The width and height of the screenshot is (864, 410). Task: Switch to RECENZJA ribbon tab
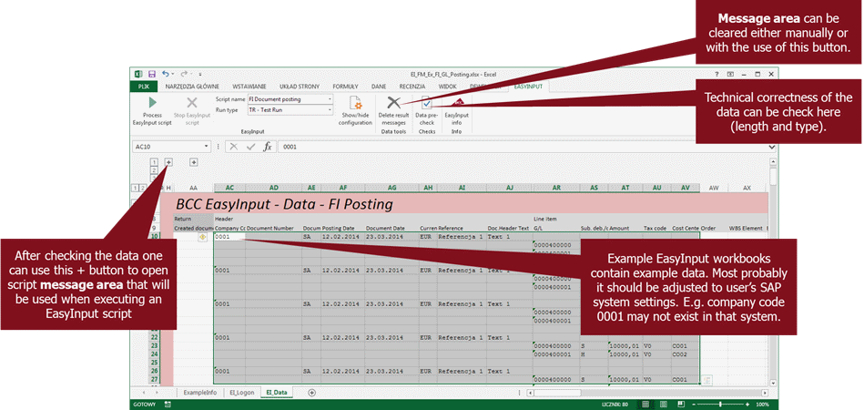(412, 87)
